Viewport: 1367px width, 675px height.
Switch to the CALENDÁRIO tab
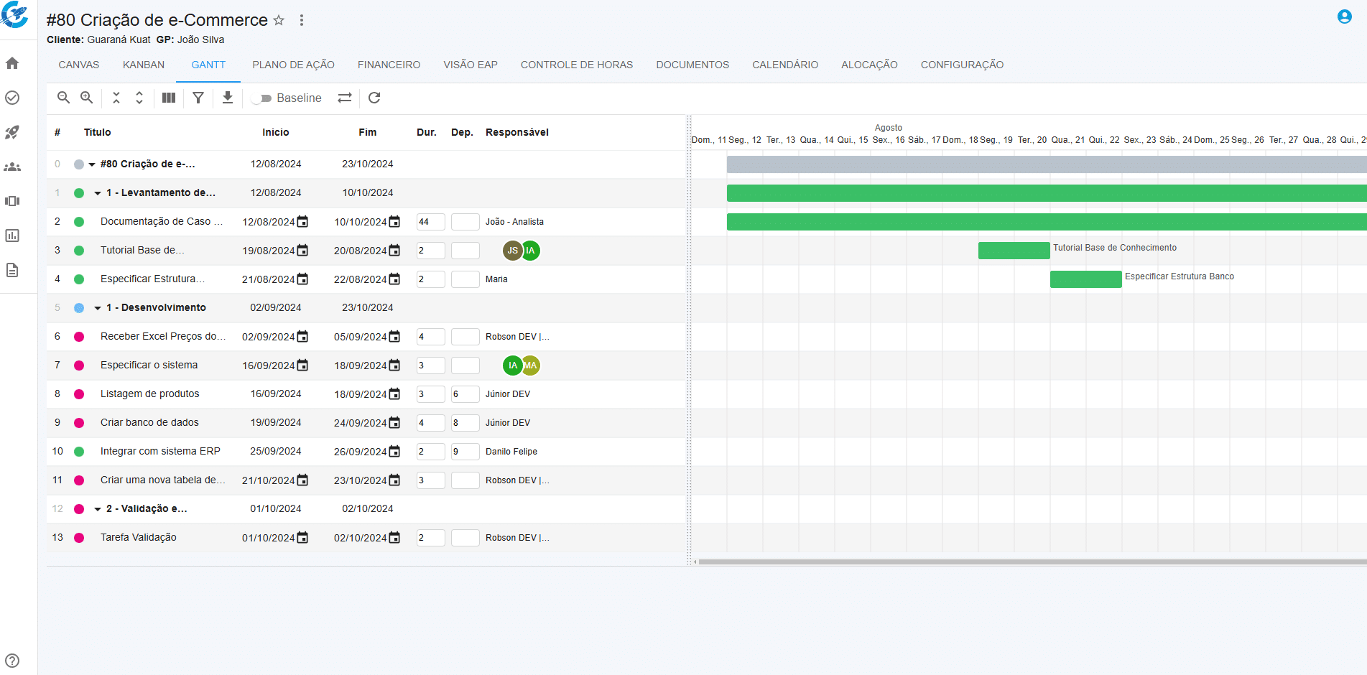click(x=785, y=65)
